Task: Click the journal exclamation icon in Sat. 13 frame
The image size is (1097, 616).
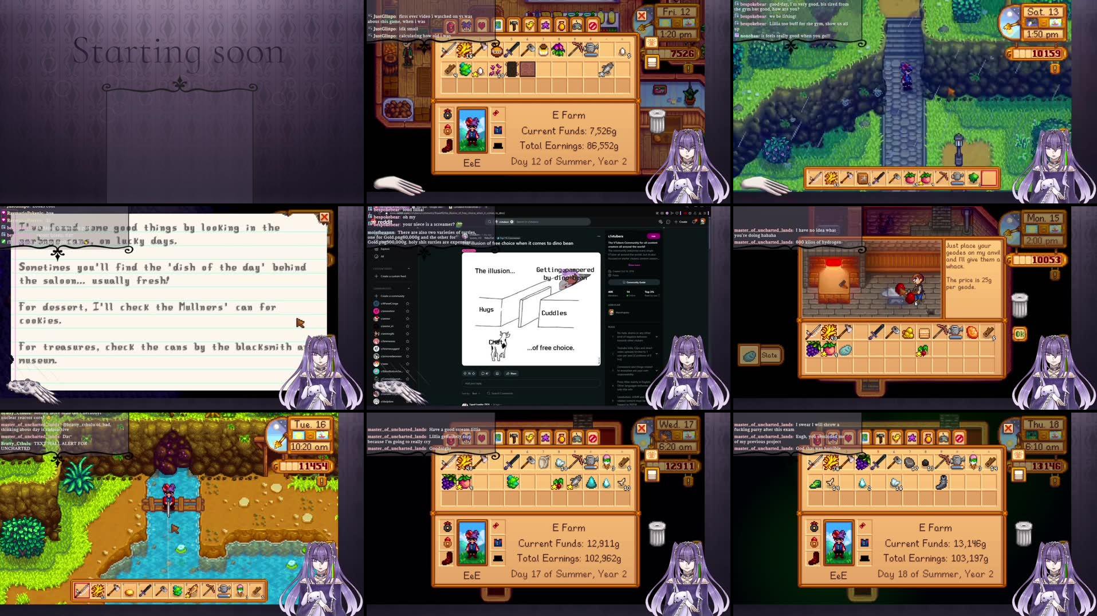Action: 1055,68
